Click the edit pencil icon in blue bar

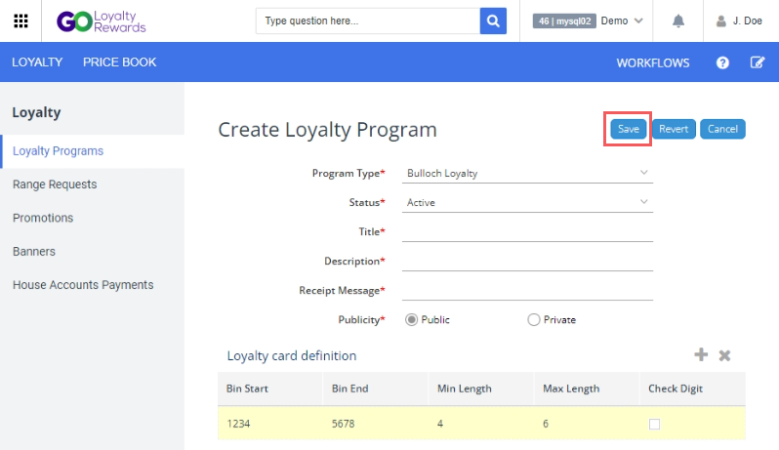click(758, 62)
